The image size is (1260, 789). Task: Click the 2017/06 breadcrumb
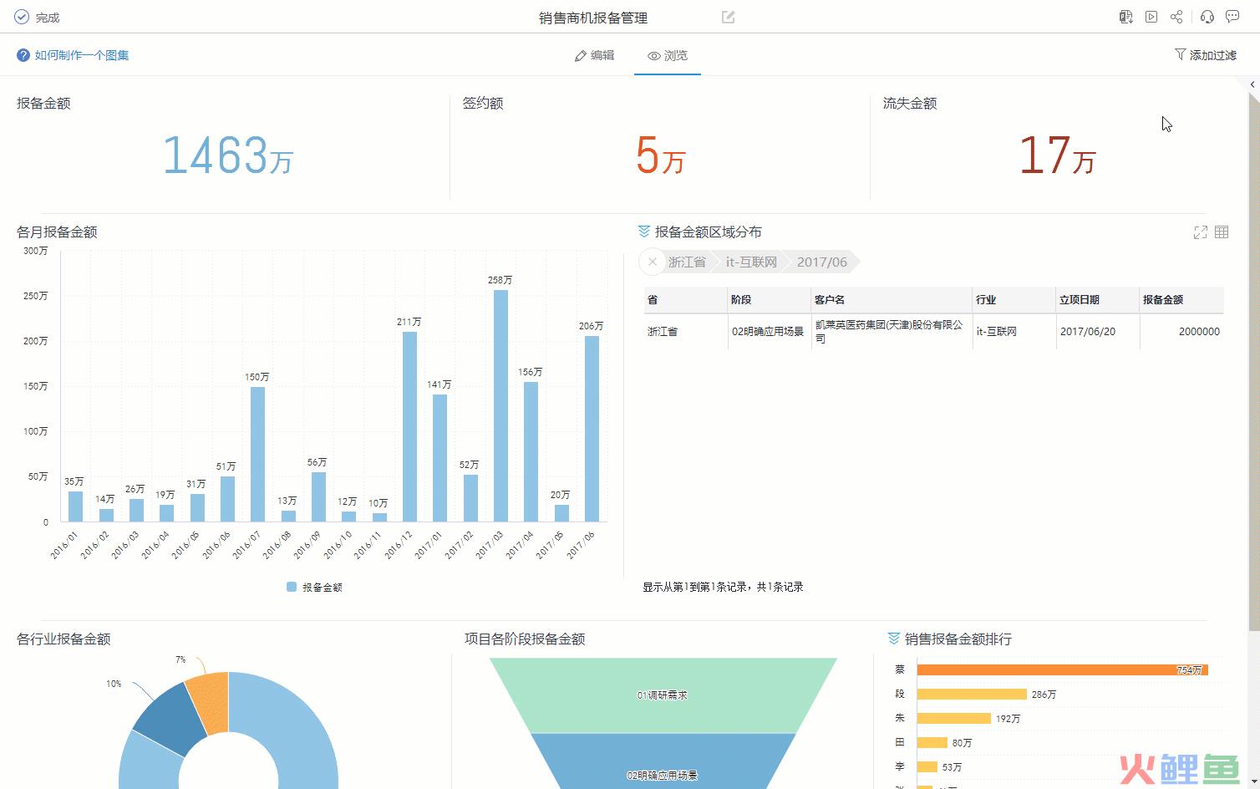821,262
